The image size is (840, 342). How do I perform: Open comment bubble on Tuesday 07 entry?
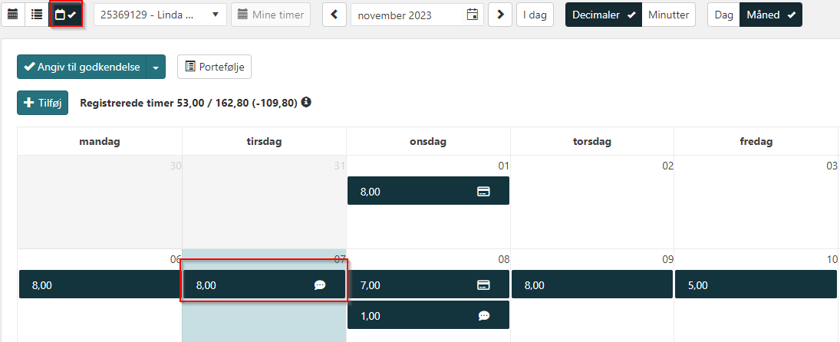click(320, 285)
